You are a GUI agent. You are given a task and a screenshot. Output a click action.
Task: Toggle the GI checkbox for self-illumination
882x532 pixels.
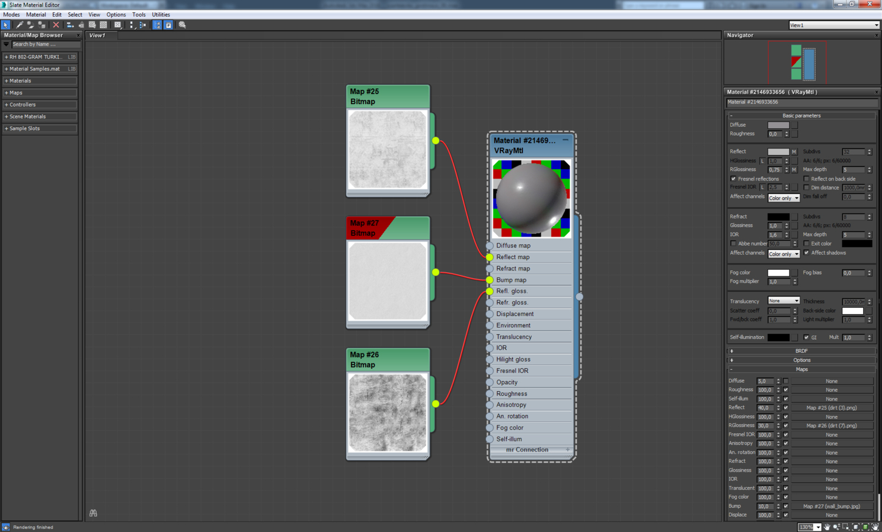[x=806, y=337]
